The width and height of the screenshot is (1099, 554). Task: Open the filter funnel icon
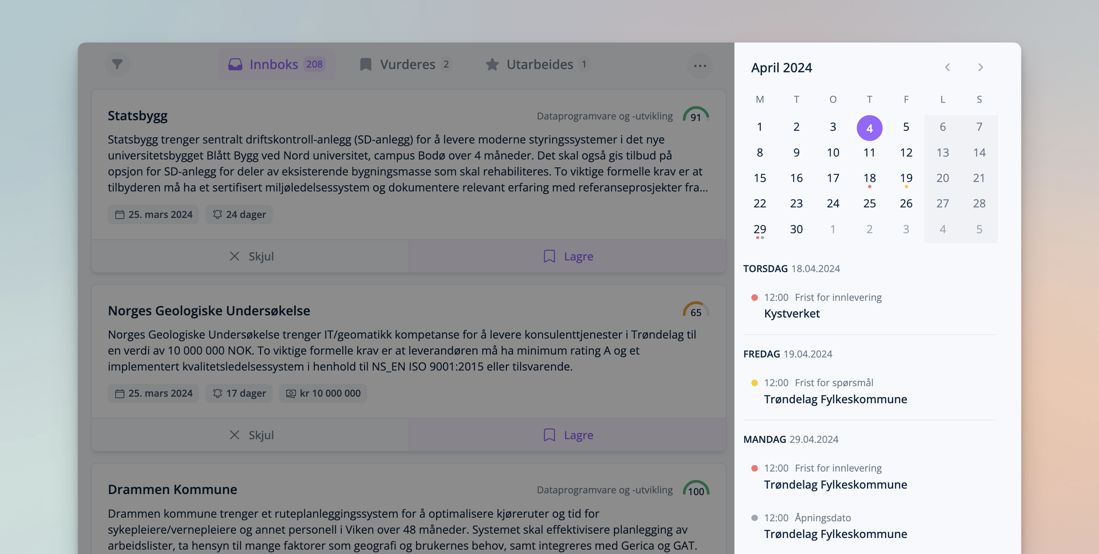117,64
